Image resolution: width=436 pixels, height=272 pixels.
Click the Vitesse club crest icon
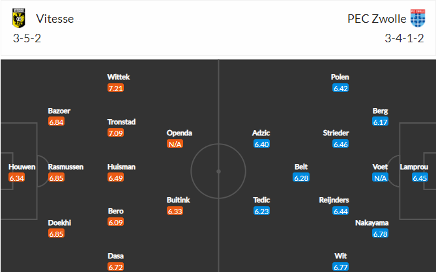[x=19, y=18]
